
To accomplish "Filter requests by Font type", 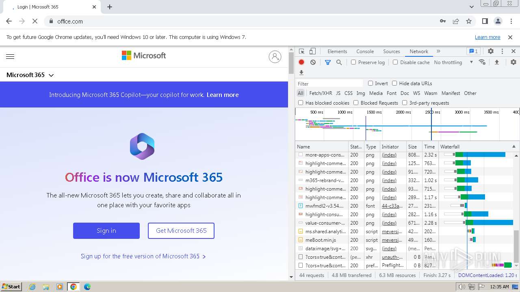I will [392, 93].
